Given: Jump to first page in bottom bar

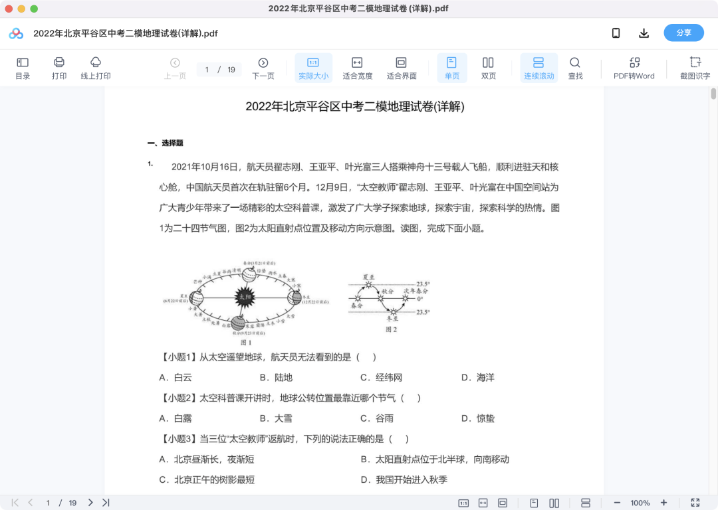Looking at the screenshot, I should coord(15,503).
